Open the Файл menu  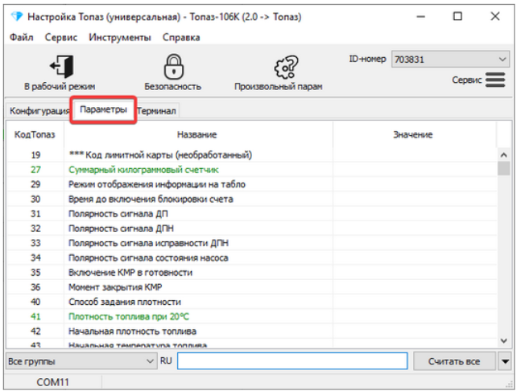coord(22,37)
